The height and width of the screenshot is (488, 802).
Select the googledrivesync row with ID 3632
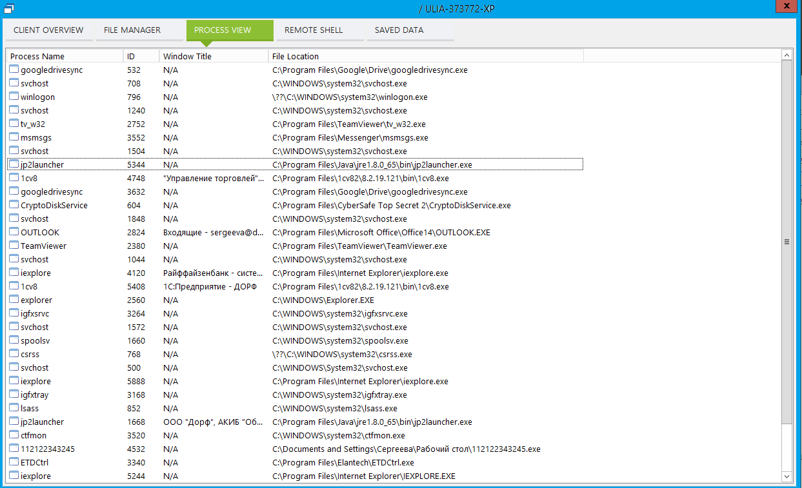pos(295,191)
